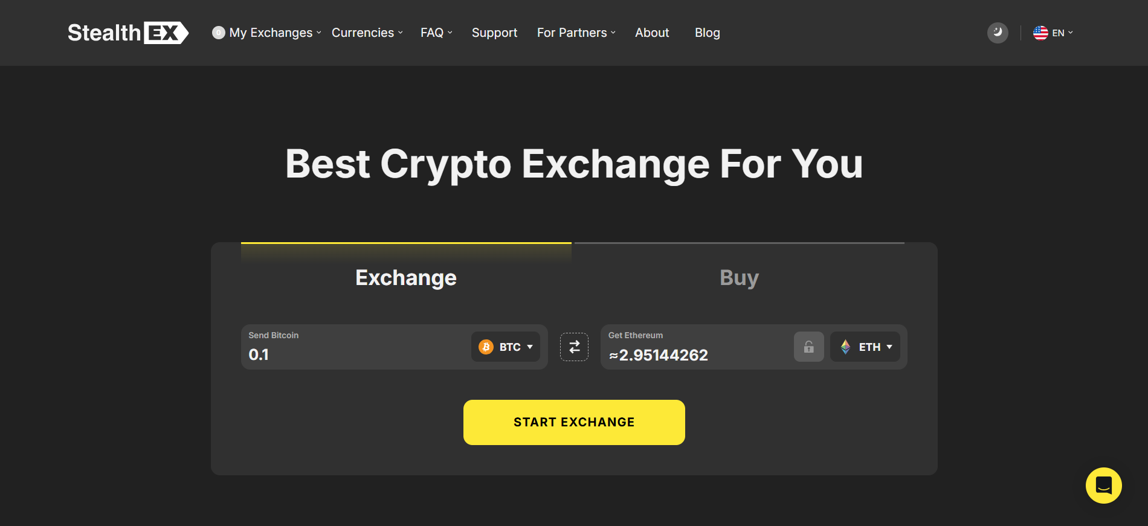Click the Start Exchange button
Screen dimensions: 1148x526
coord(573,422)
